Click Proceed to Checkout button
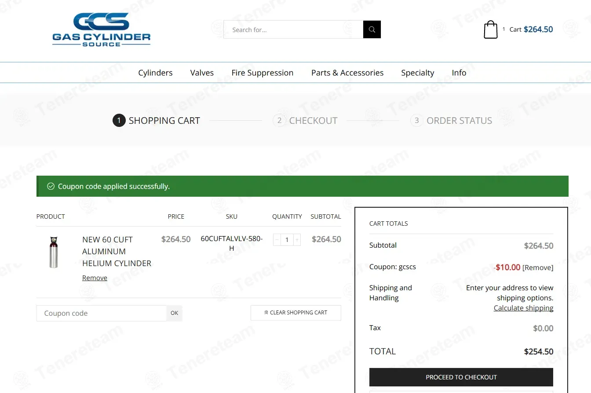Screen dimensions: 591x393 coord(461,377)
